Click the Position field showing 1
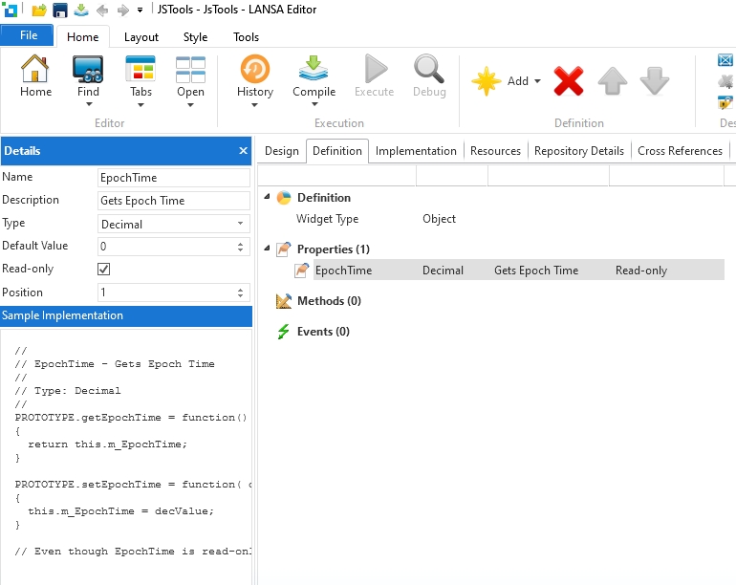736x585 pixels. click(174, 292)
